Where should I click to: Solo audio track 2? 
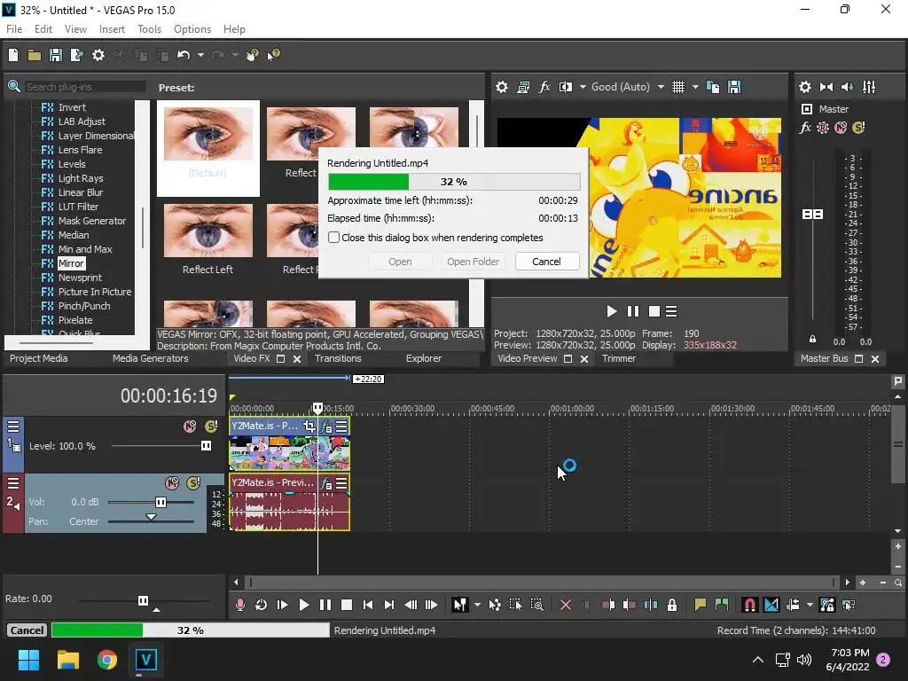(x=193, y=483)
